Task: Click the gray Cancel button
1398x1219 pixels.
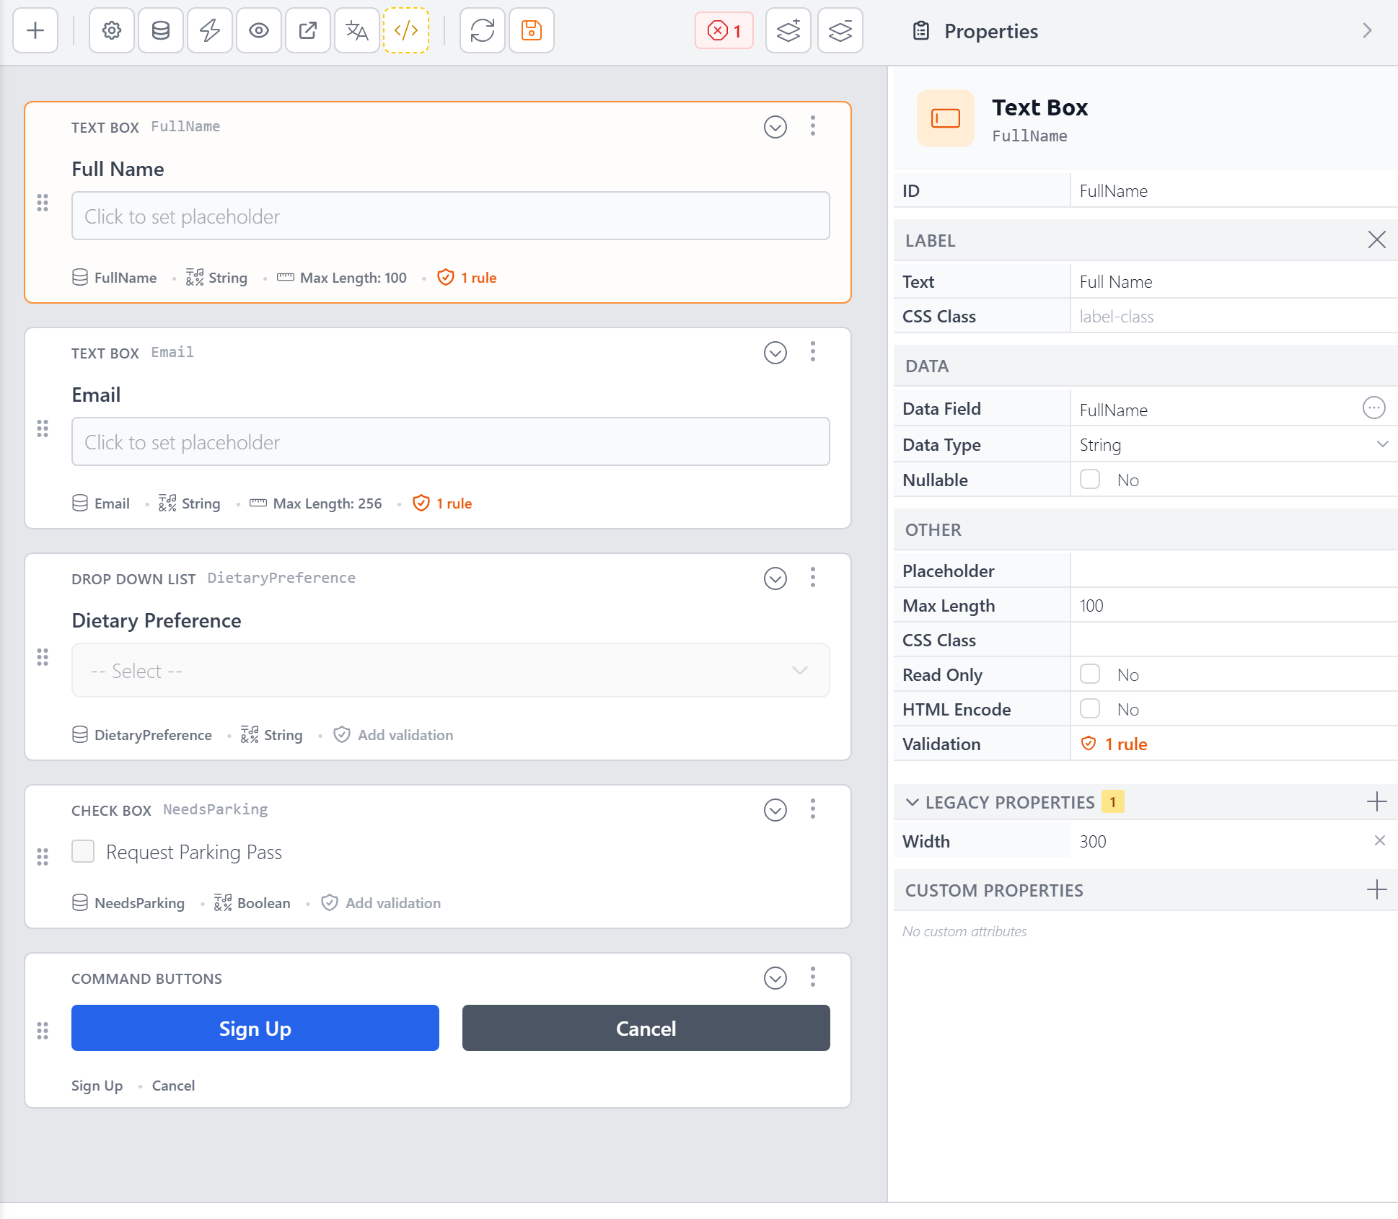Action: point(646,1028)
